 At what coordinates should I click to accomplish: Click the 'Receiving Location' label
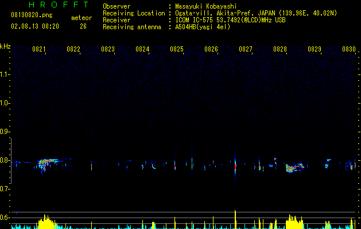point(134,13)
